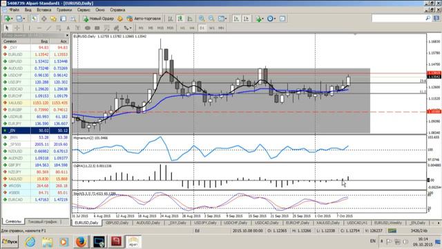
Task: Open the New Chart toolbar icon
Action: pos(8,19)
